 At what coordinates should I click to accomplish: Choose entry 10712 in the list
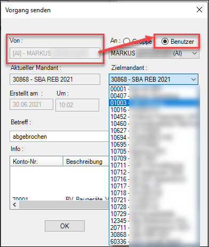point(154,172)
